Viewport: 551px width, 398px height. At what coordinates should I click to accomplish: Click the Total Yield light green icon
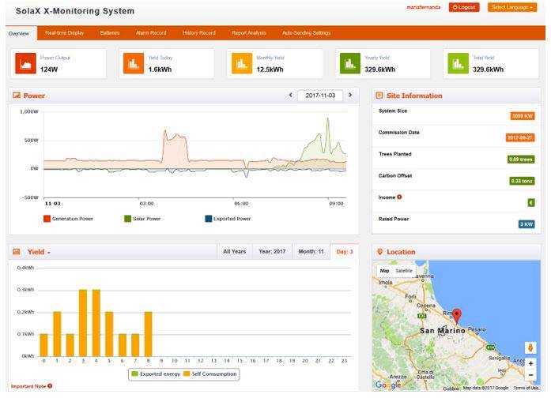pos(459,63)
